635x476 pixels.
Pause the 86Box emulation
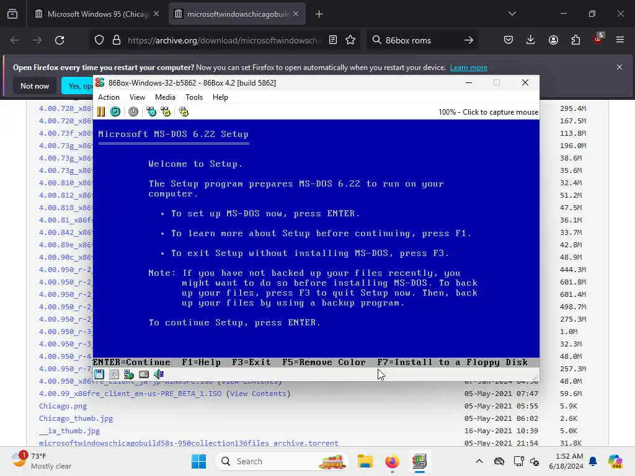(x=101, y=112)
